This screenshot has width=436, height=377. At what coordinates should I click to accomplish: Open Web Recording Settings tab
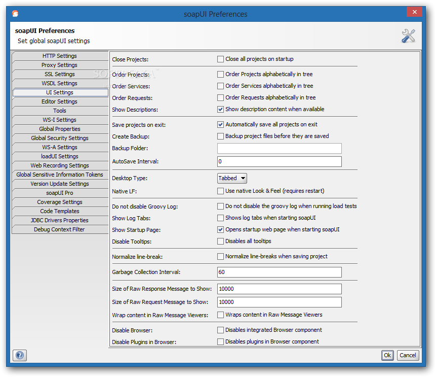click(x=60, y=165)
